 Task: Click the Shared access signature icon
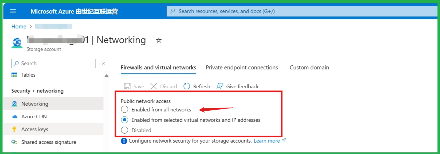14,142
